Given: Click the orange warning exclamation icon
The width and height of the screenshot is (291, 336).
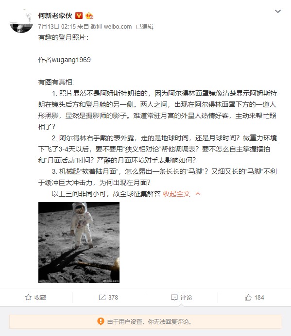Looking at the screenshot, I should [101, 321].
